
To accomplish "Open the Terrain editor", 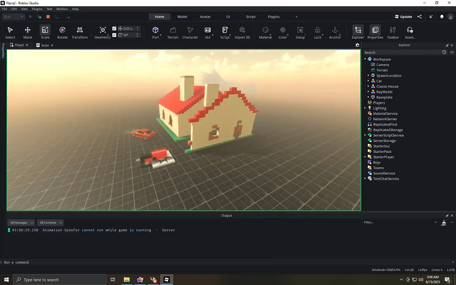I will 173,32.
